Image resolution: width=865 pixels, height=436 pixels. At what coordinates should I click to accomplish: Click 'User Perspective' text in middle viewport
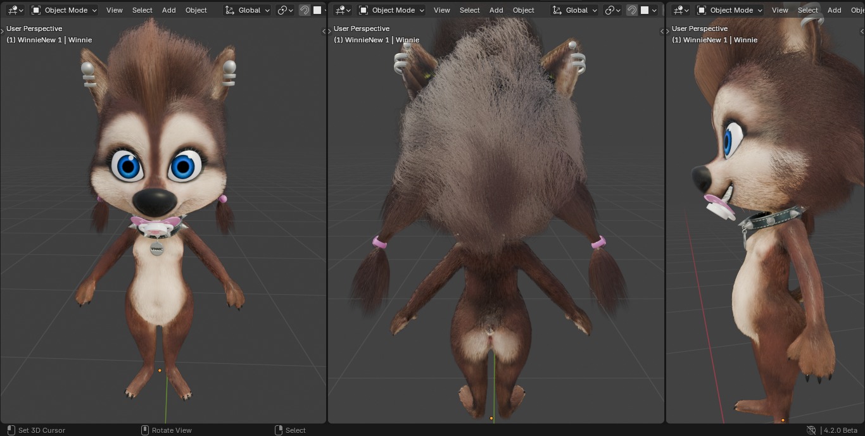coord(362,28)
